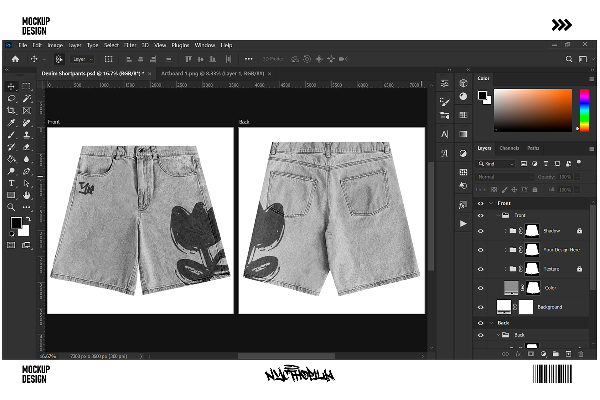Image resolution: width=600 pixels, height=400 pixels.
Task: Hide the Texture group layer
Action: coord(481,269)
